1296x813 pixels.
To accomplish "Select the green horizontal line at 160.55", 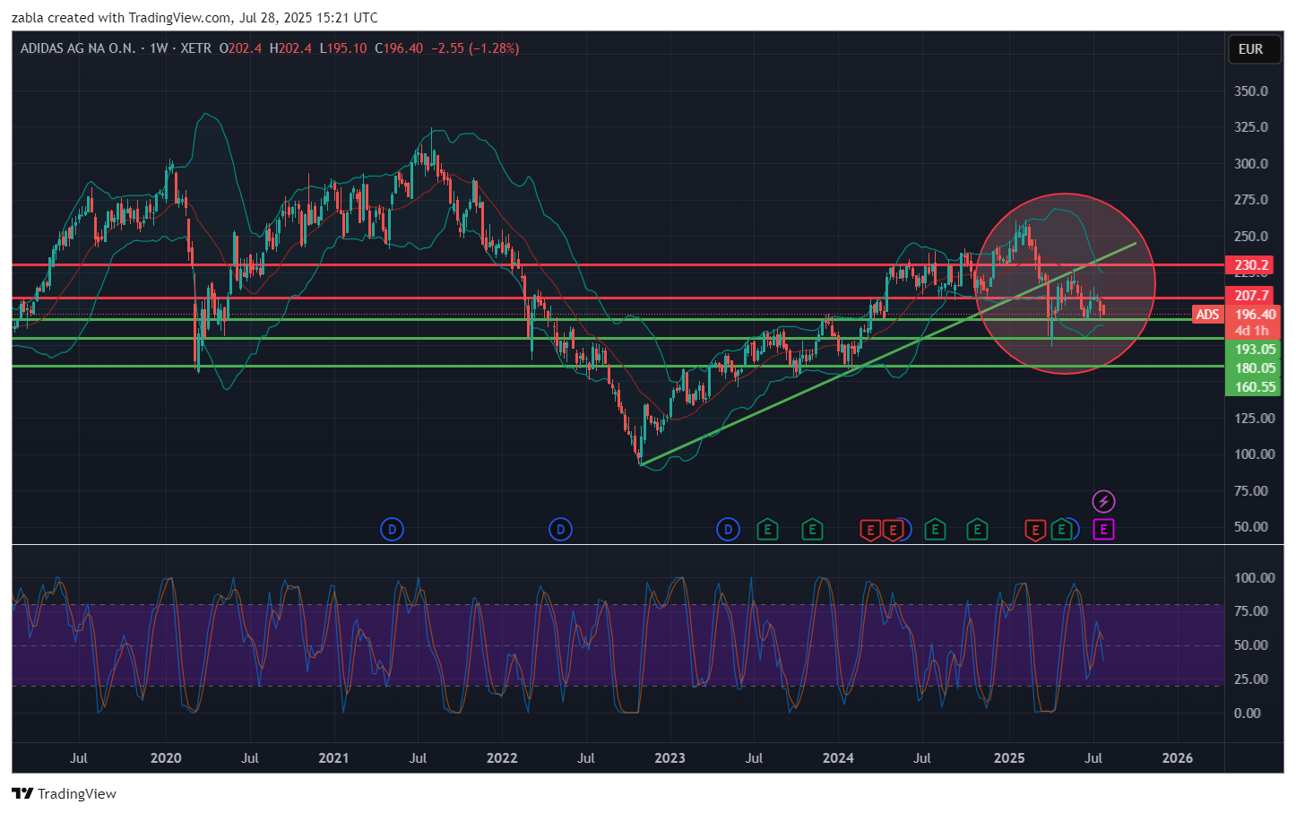I will point(618,367).
